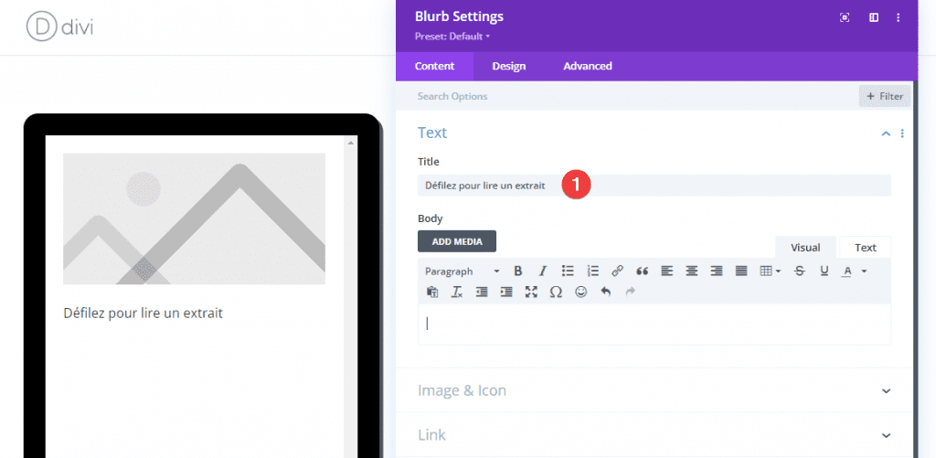The width and height of the screenshot is (936, 458).
Task: Clear formatting from selection
Action: tap(457, 292)
